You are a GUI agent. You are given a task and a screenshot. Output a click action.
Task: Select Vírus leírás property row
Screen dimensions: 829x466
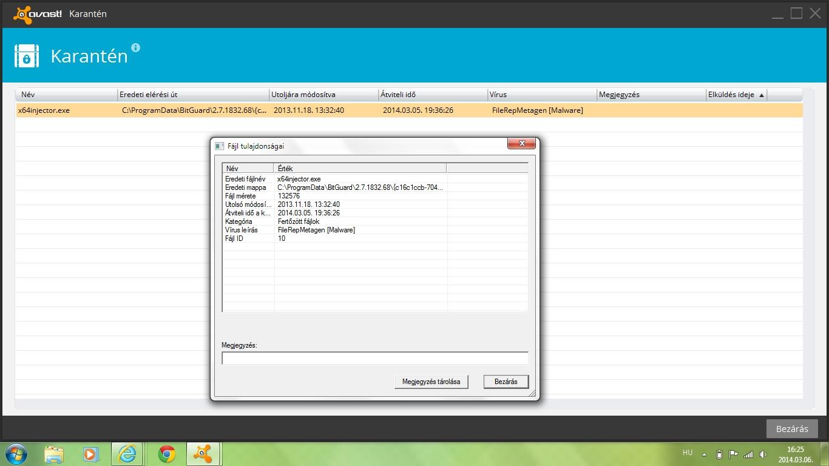(x=375, y=230)
